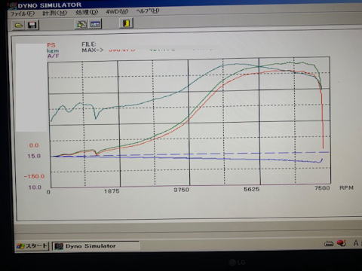Click the keyboard icon in system tray

(329, 243)
